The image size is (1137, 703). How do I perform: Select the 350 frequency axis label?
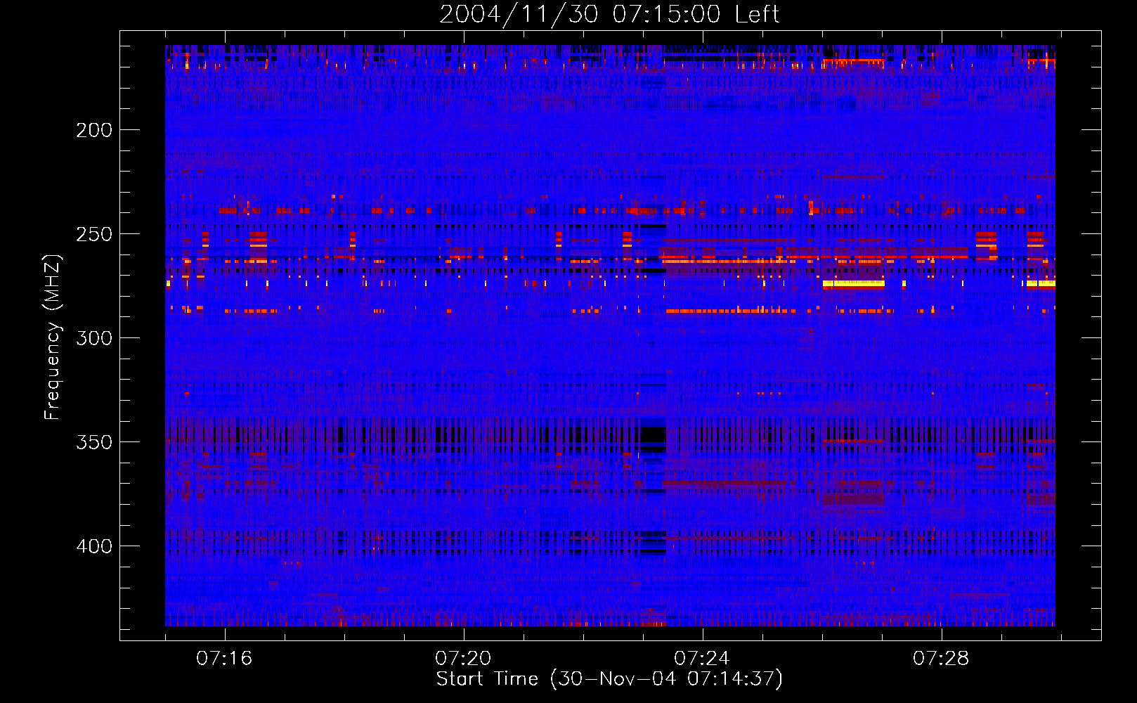pos(94,442)
